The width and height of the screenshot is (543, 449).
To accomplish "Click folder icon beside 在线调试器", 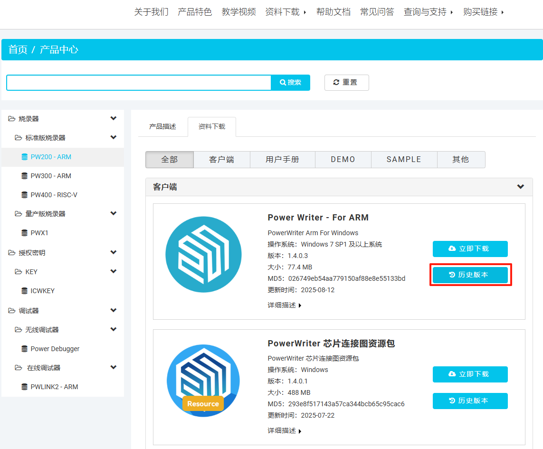I will tap(19, 368).
